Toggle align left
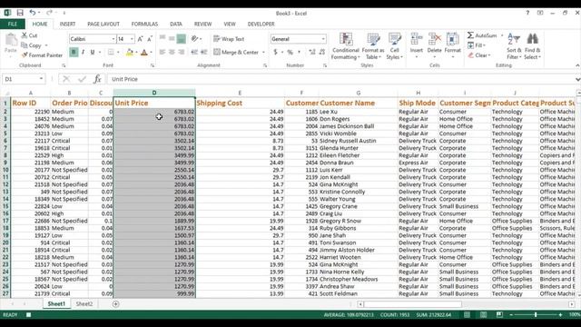581x327 pixels. click(162, 53)
